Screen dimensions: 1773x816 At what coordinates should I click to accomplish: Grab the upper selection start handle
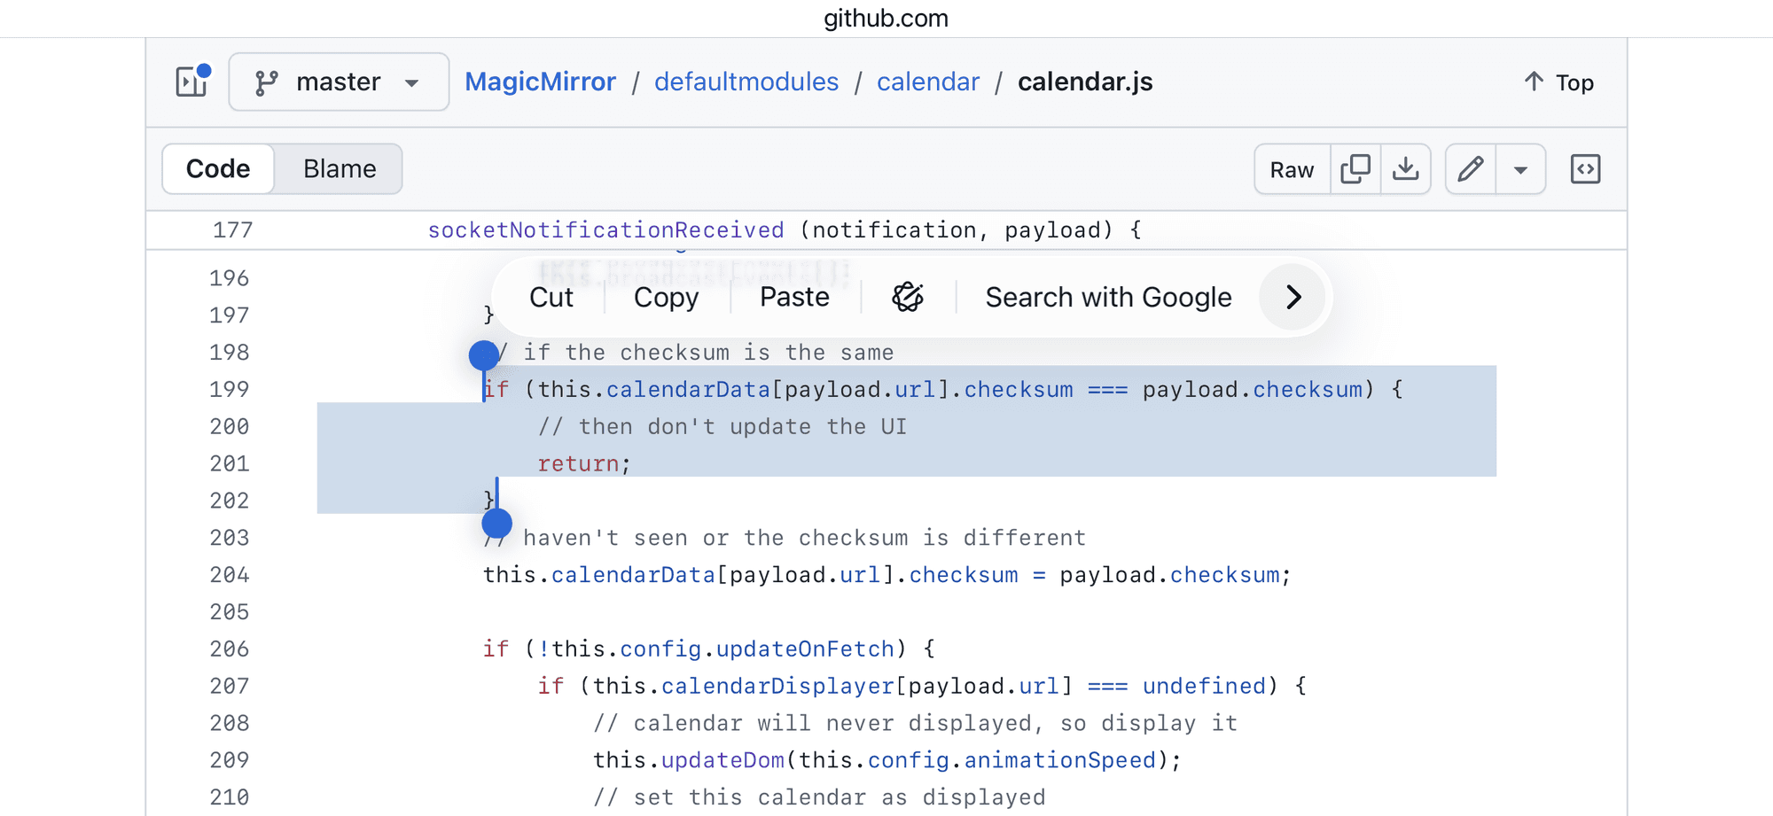tap(484, 356)
